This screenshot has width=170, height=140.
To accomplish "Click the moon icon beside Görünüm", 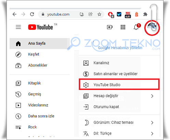I will [x=87, y=122].
